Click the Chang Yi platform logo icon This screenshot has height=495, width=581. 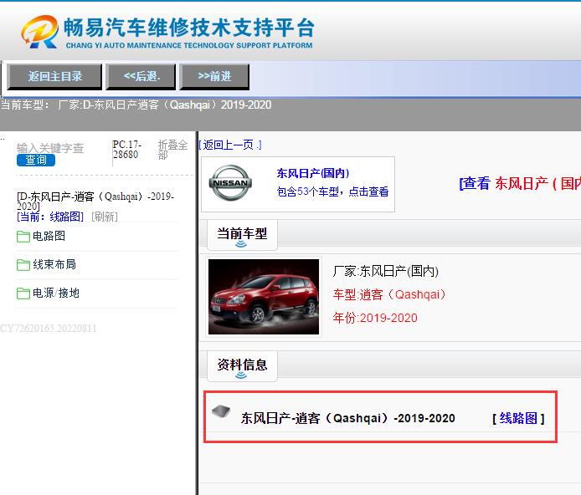(39, 32)
